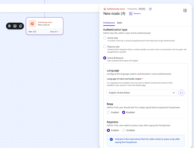Click the Authentication type heading
This screenshot has height=148, width=194.
click(115, 30)
